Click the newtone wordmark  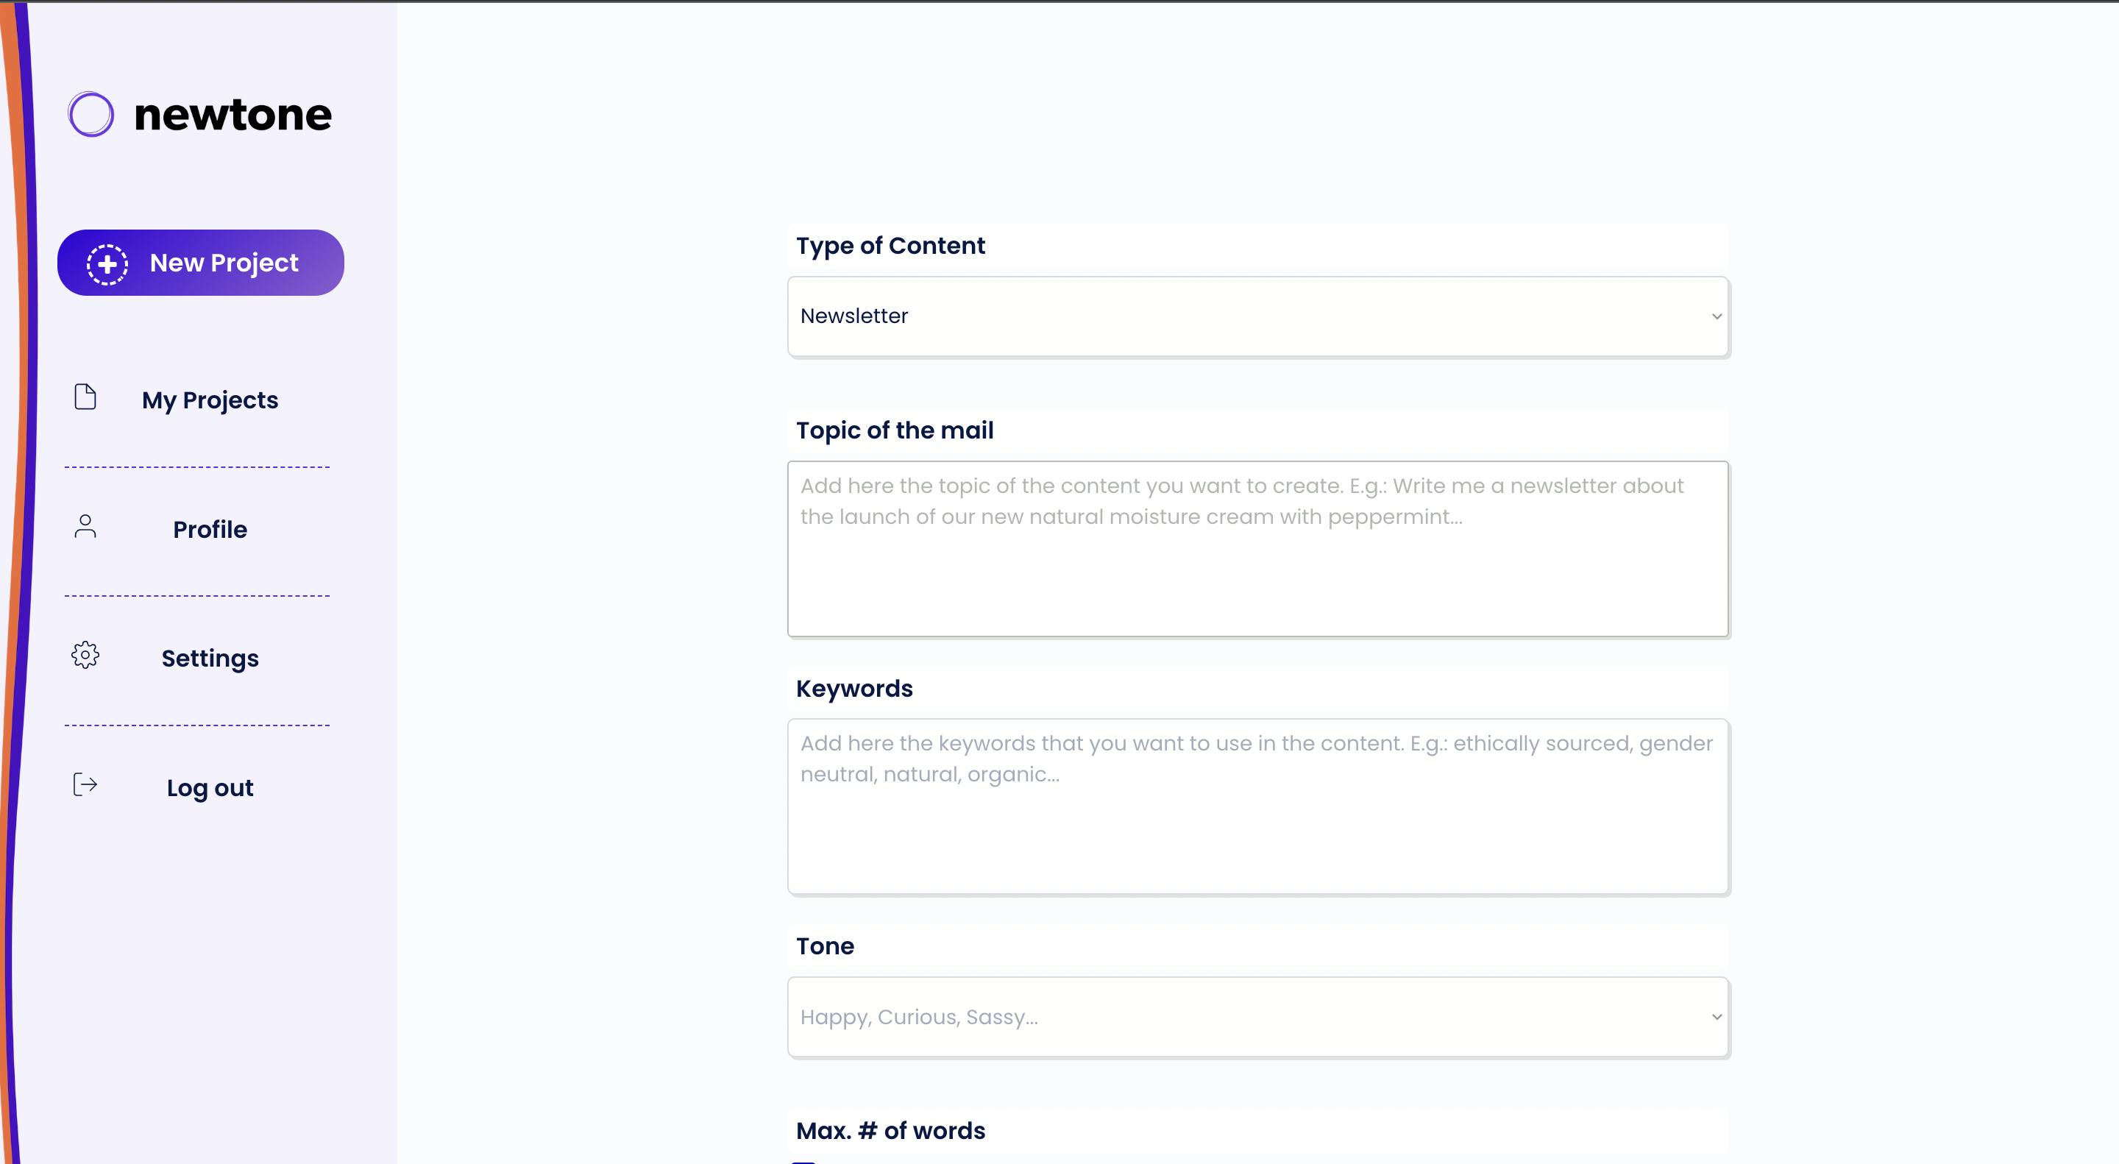pyautogui.click(x=233, y=114)
